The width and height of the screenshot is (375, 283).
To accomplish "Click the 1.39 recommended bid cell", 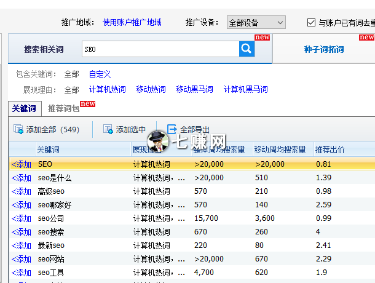I will pos(323,178).
